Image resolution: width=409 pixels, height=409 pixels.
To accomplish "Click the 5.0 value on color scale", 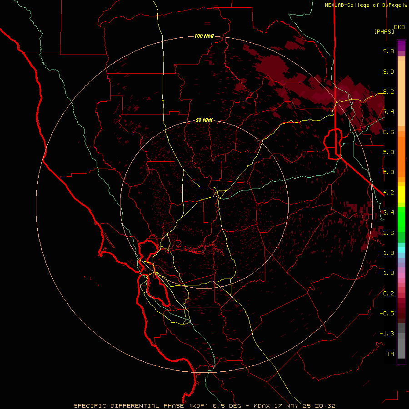I will 389,172.
